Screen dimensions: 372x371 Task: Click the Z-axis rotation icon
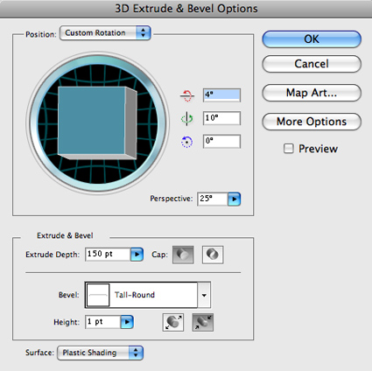tap(186, 142)
